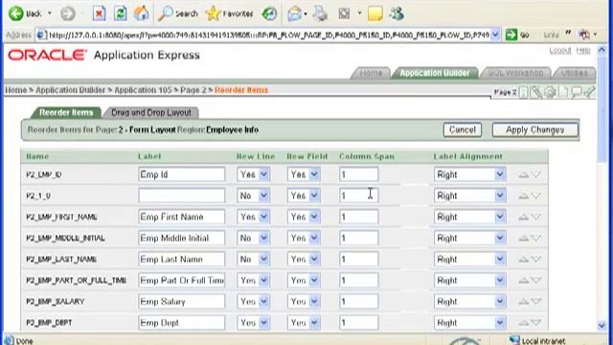Move P2_1_0 row up
This screenshot has height=345, width=613.
tap(524, 195)
